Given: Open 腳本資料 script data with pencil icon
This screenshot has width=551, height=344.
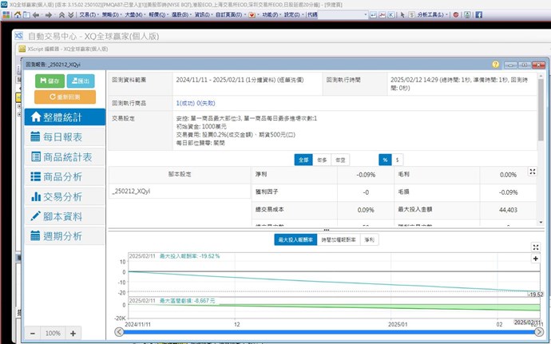Looking at the screenshot, I should 65,216.
